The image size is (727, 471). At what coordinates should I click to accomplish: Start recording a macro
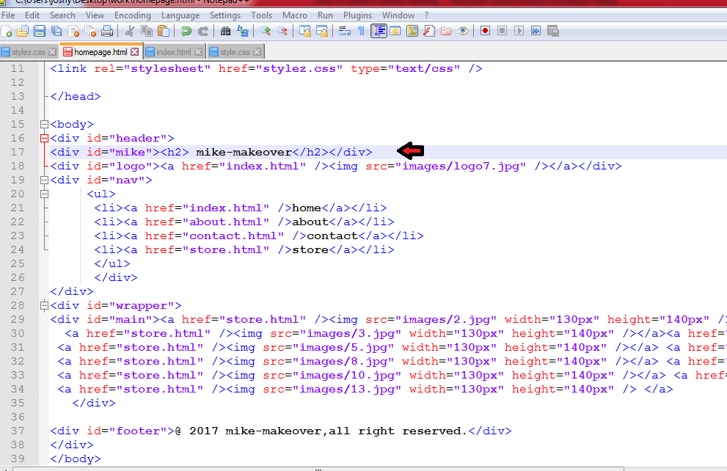tap(485, 31)
